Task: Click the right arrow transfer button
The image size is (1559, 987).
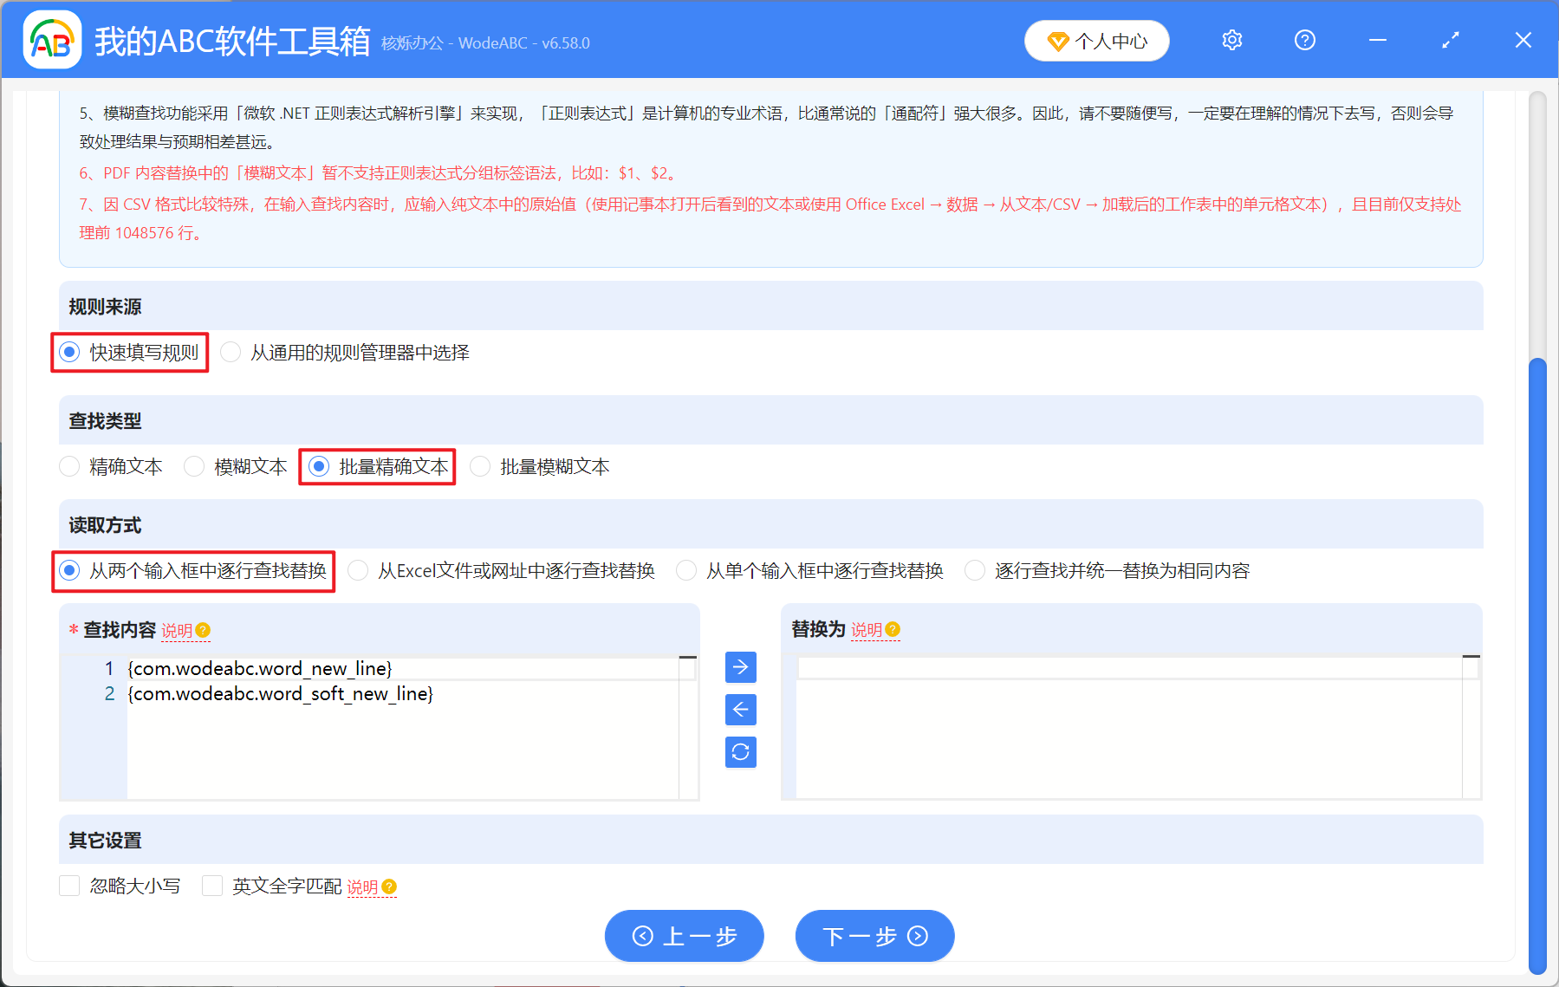Action: tap(740, 667)
